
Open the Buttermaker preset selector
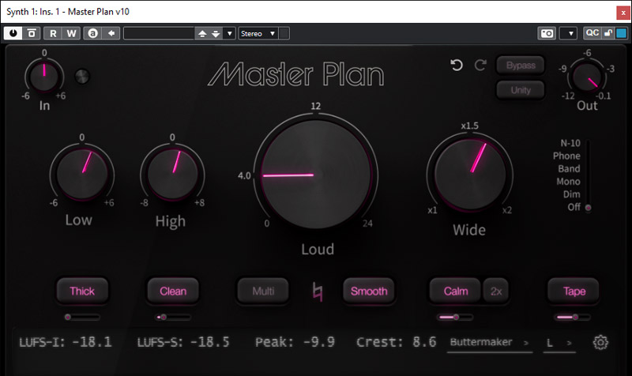489,343
